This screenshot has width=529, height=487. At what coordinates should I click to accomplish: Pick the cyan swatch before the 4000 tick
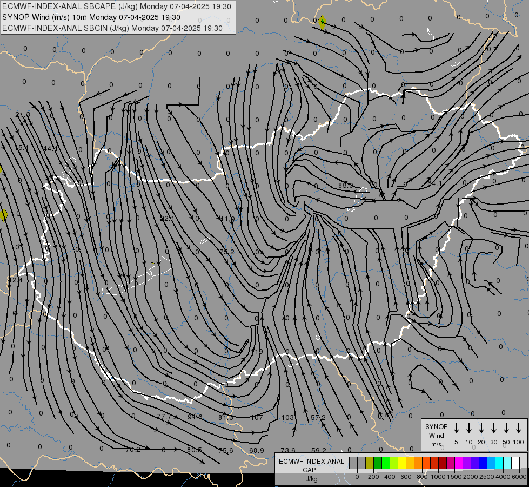pos(499,463)
